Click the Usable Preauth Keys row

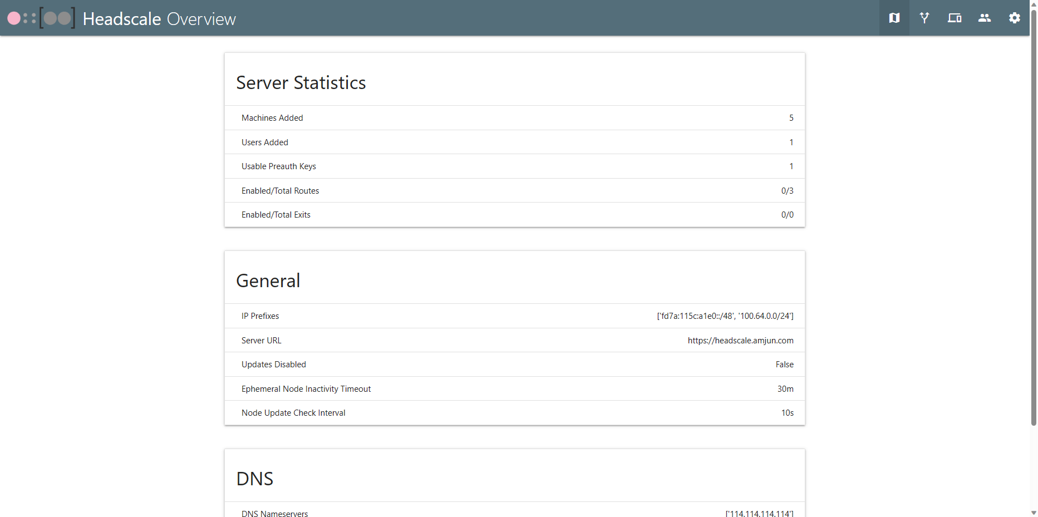[514, 166]
